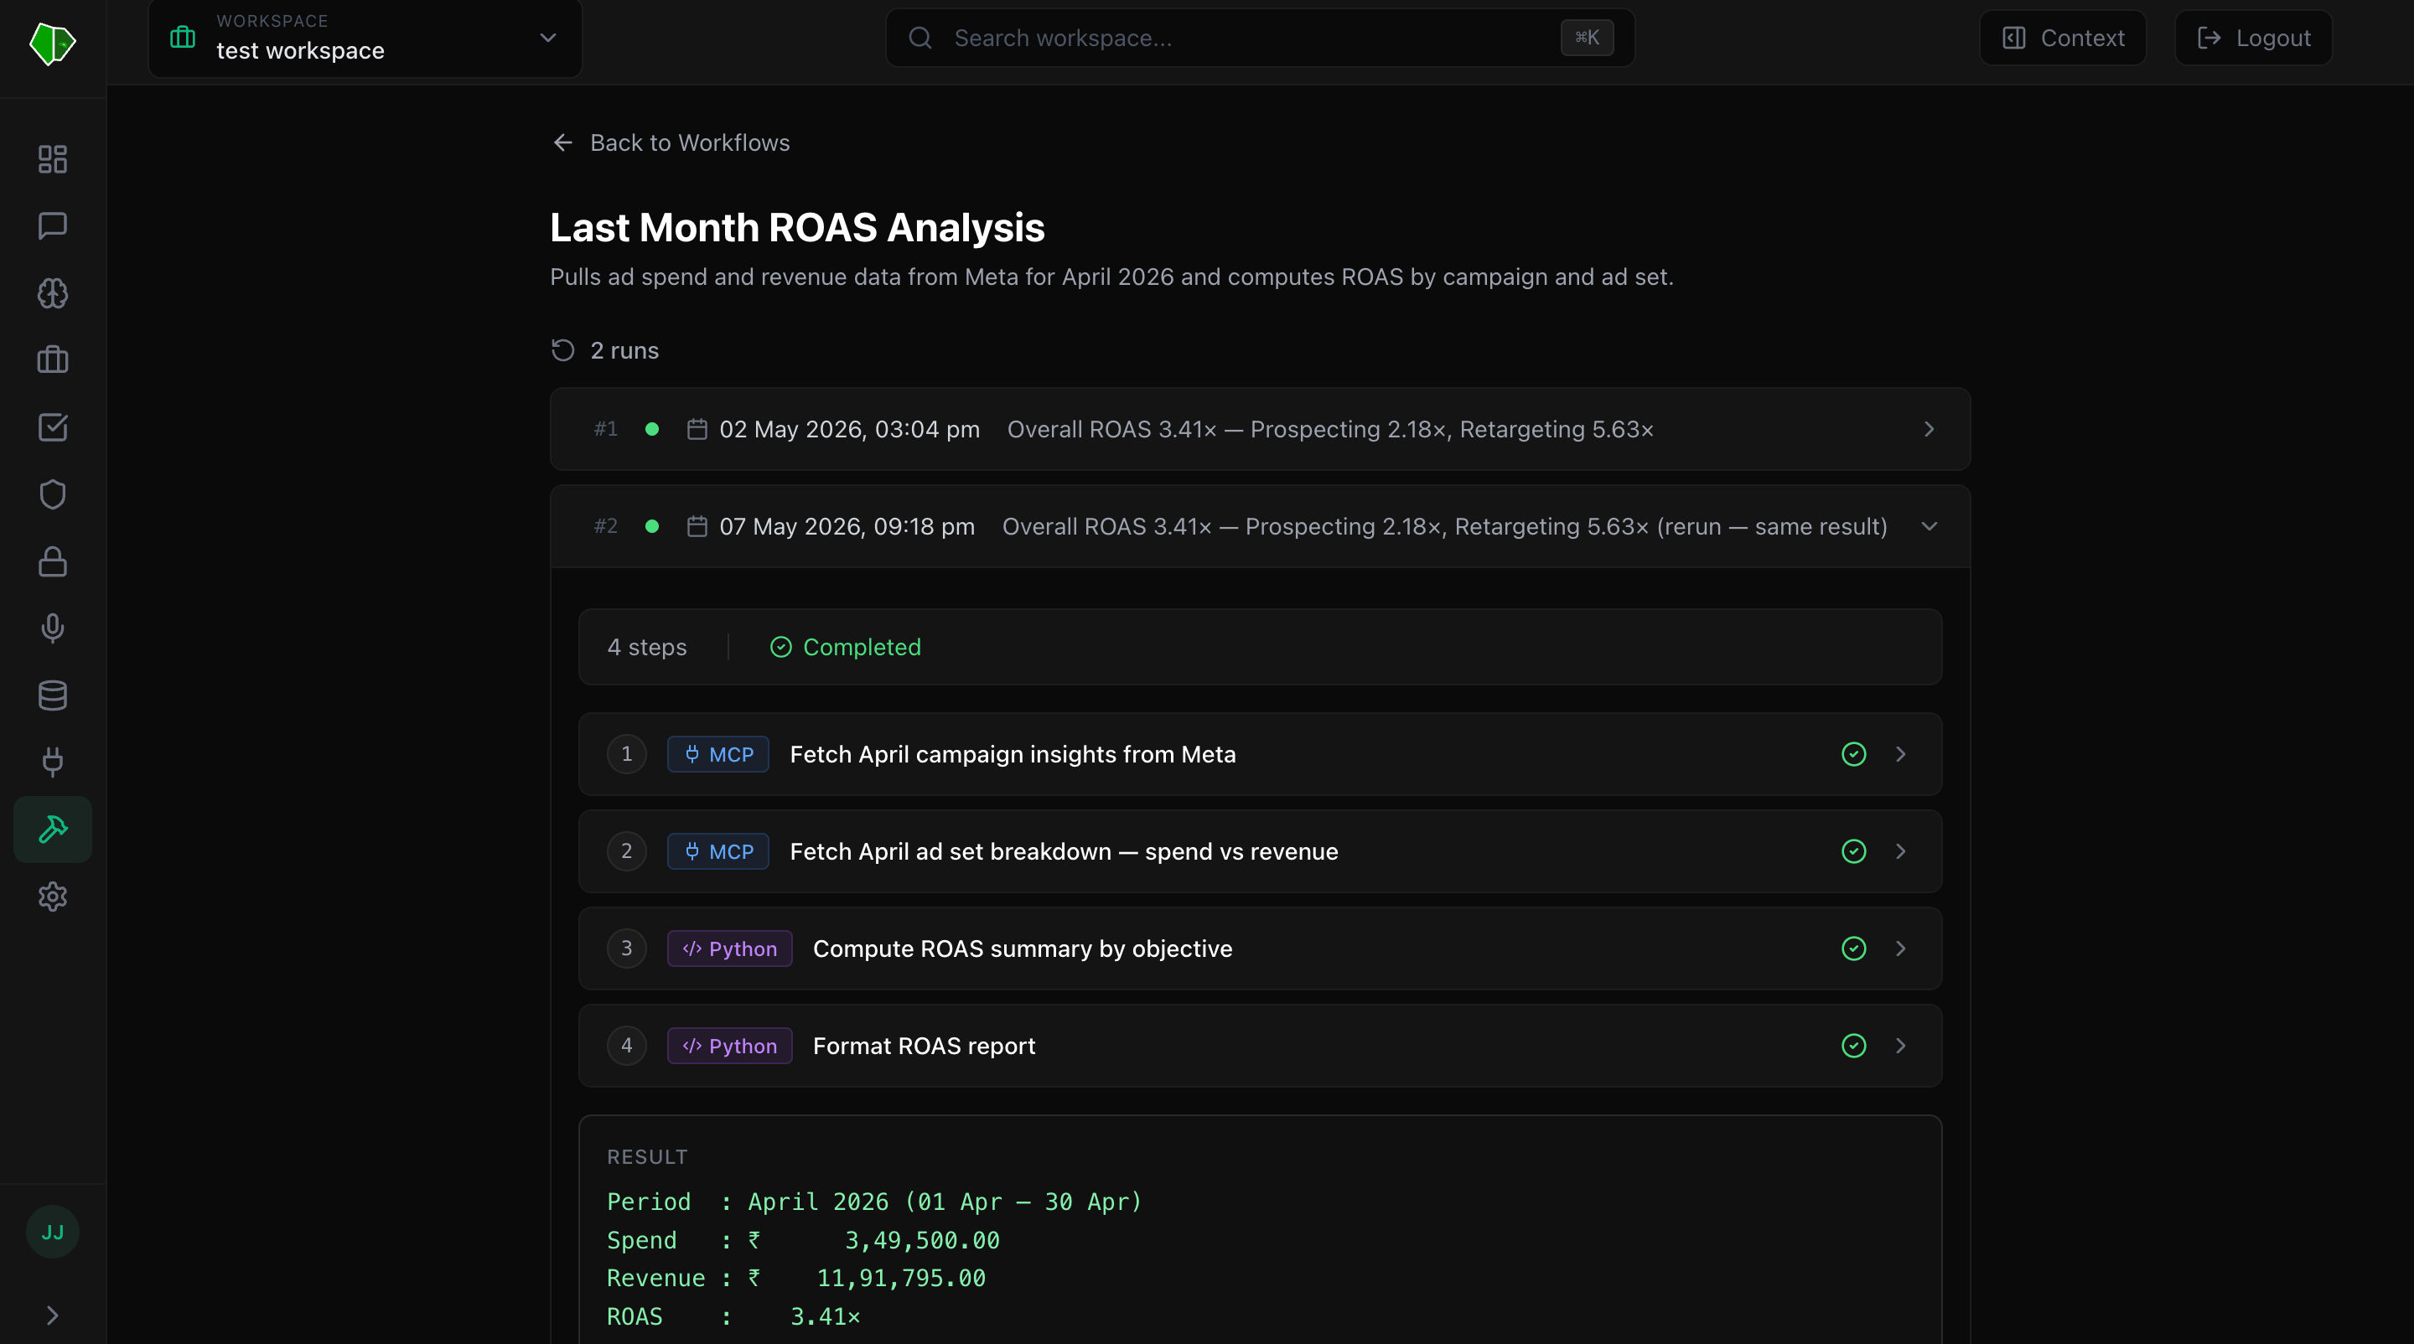Open the settings gear icon in sidebar

[53, 897]
